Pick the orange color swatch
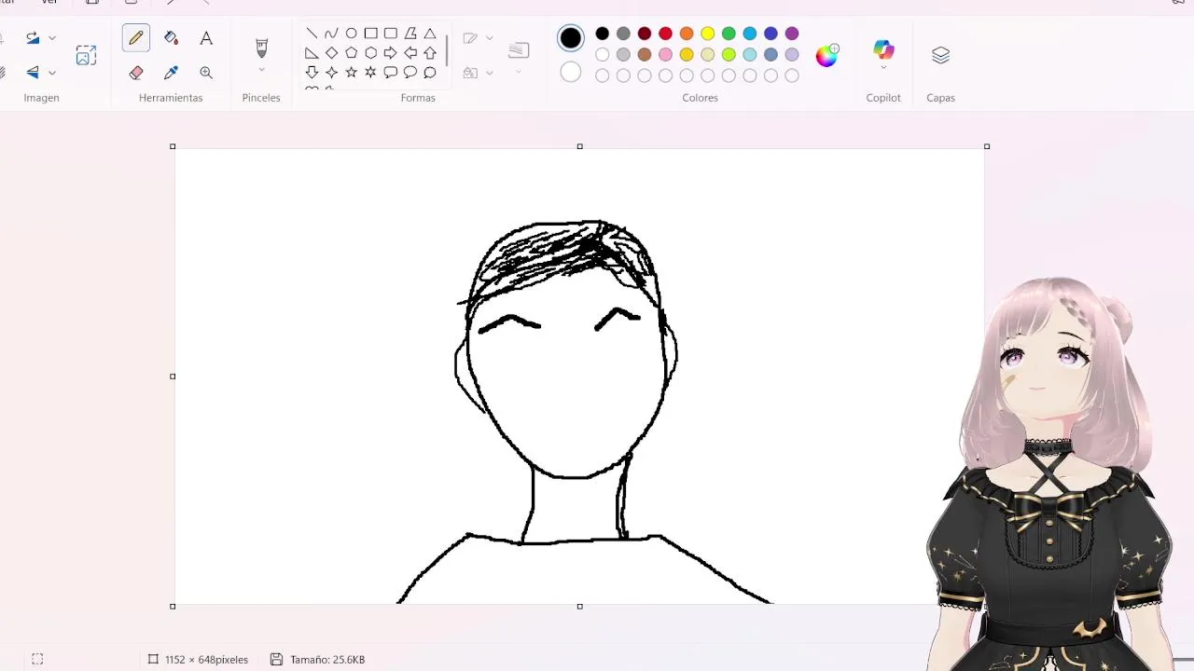This screenshot has width=1194, height=671. click(687, 34)
